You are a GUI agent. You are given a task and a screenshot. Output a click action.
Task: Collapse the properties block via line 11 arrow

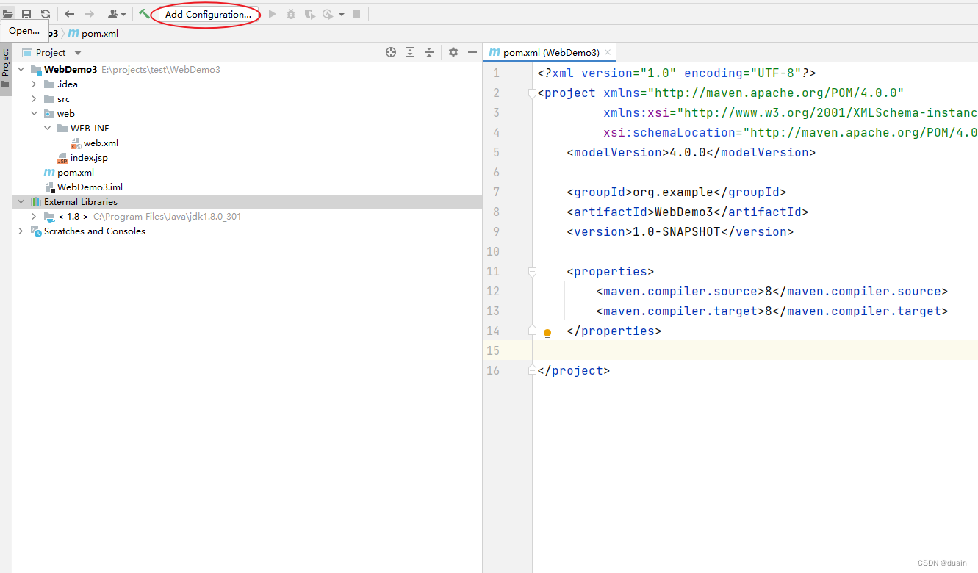(531, 271)
